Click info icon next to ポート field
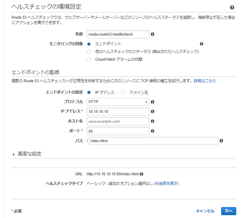Image resolution: width=243 pixels, height=218 pixels. coord(152,131)
